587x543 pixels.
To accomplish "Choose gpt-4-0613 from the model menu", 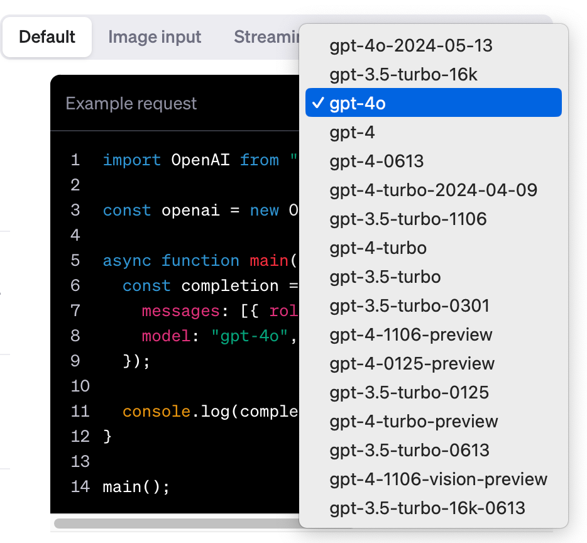I will coord(375,161).
